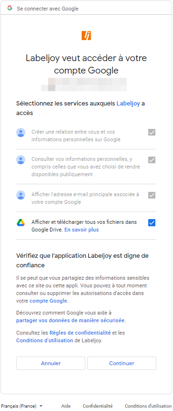The height and width of the screenshot is (411, 173).
Task: Click the orange Labeljoy app logo
Action: click(x=86, y=35)
